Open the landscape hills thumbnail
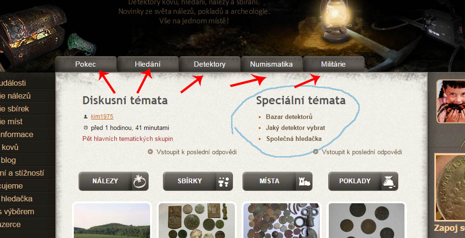Viewport: 465px width, 238px height. [112, 220]
